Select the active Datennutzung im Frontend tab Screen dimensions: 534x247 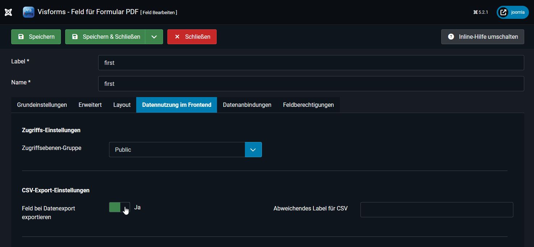click(x=177, y=105)
